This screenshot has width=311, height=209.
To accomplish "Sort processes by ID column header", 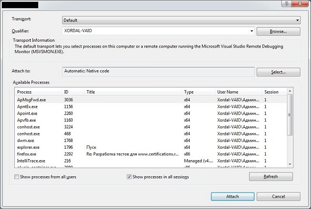I will point(73,92).
